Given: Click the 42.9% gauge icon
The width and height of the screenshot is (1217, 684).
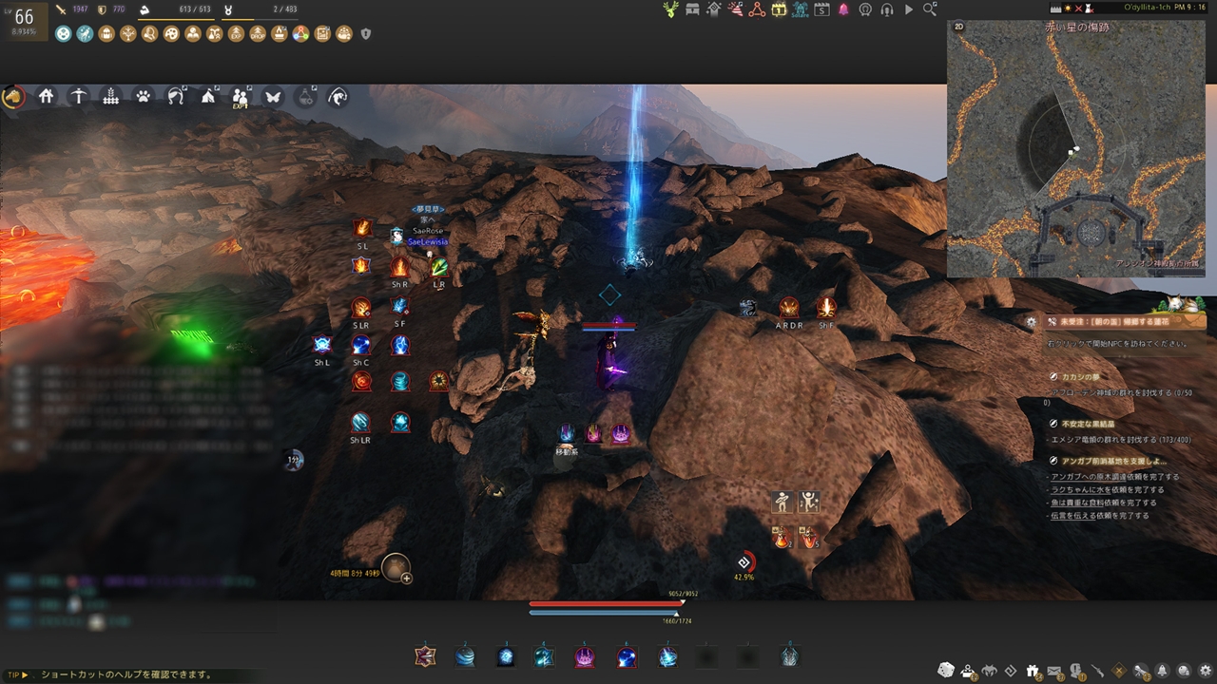Looking at the screenshot, I should click(744, 563).
